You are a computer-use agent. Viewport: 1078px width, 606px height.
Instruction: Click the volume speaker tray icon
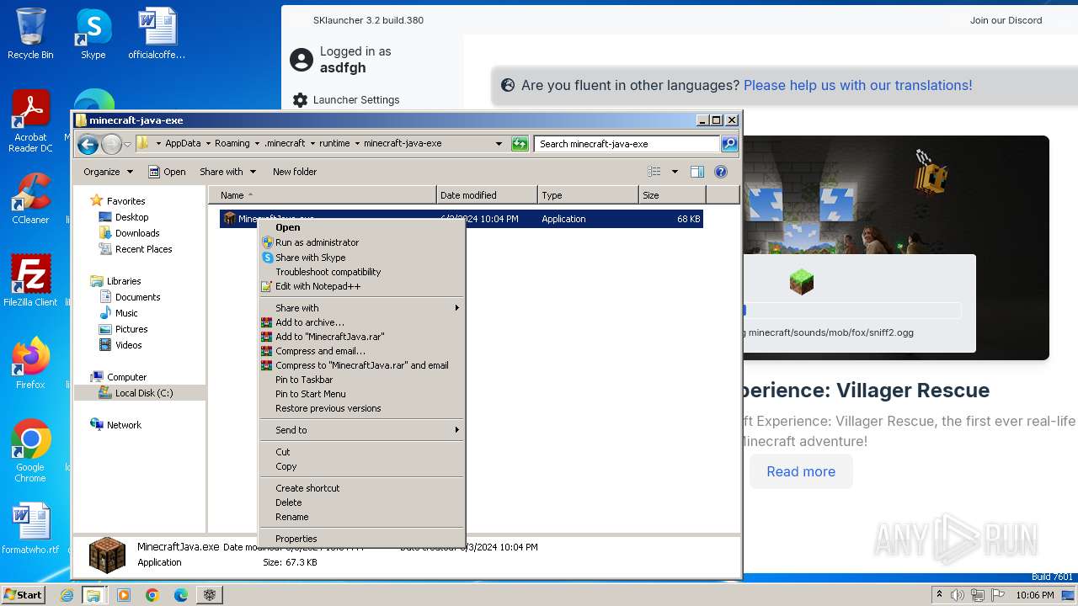[x=958, y=595]
